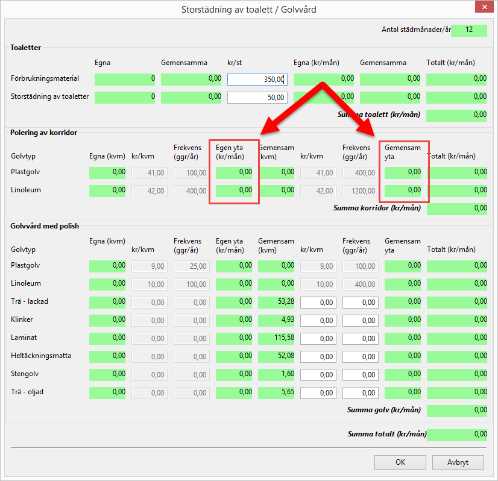Viewport: 498px width, 481px height.
Task: Select Laminat shared area value 115,58
Action: 276,338
